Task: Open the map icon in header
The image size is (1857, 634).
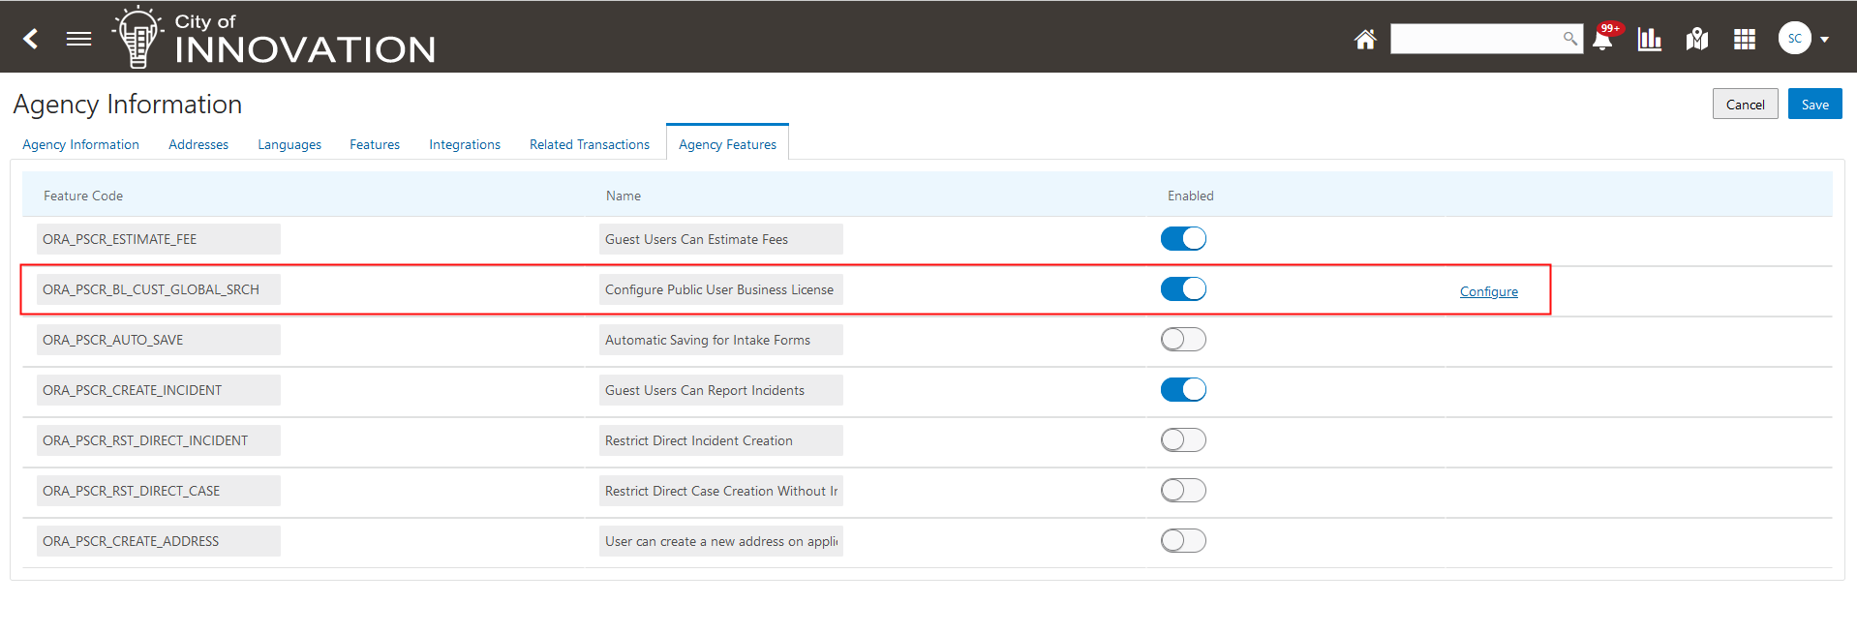Action: 1697,39
